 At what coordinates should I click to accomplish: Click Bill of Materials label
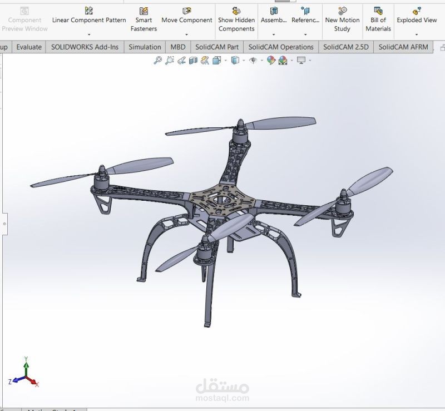pos(378,24)
